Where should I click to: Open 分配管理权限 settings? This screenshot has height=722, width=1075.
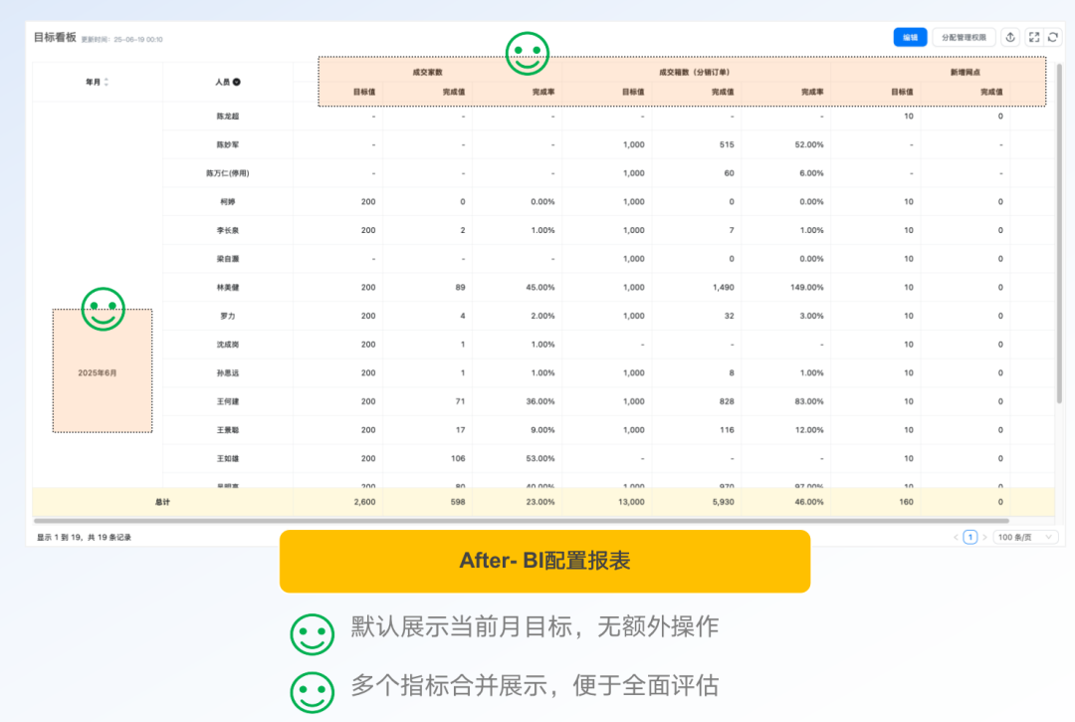962,37
